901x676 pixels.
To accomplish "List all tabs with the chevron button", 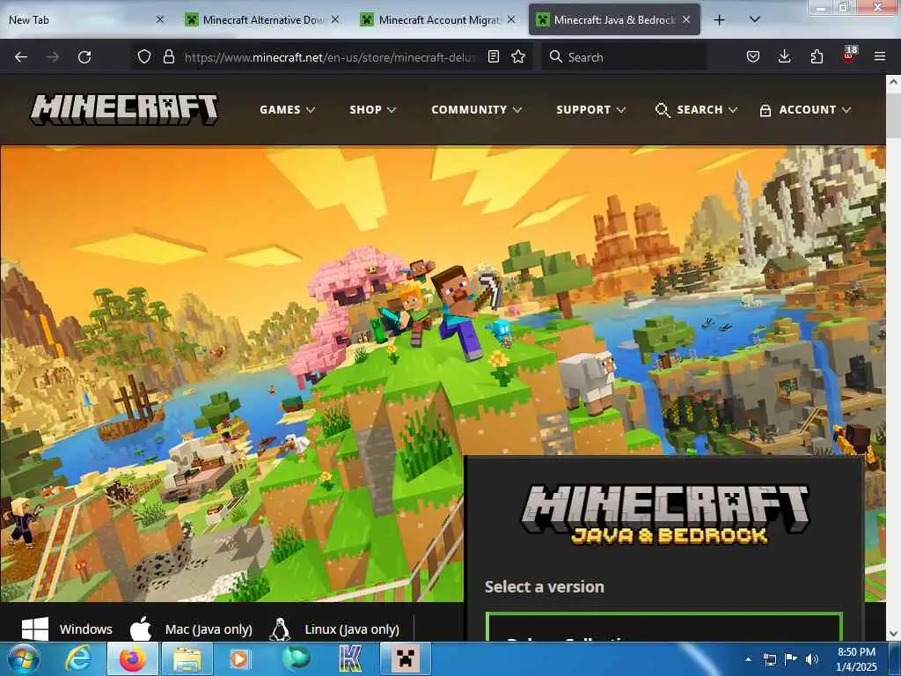I will click(x=755, y=19).
